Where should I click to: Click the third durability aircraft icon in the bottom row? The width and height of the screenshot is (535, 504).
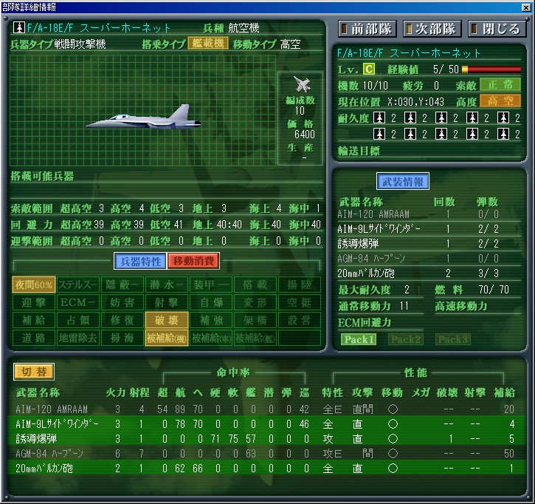click(441, 134)
